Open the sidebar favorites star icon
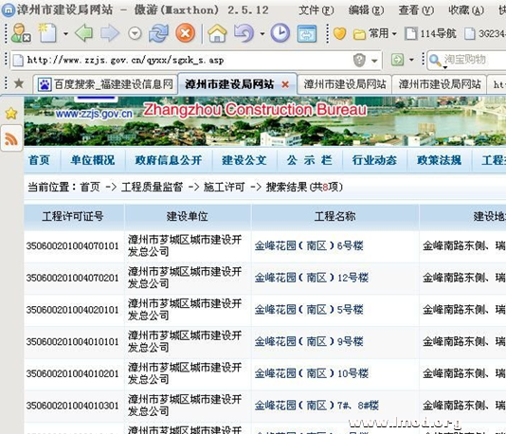 [11, 114]
